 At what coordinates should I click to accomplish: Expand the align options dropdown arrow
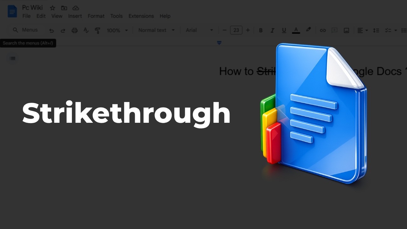(x=367, y=30)
